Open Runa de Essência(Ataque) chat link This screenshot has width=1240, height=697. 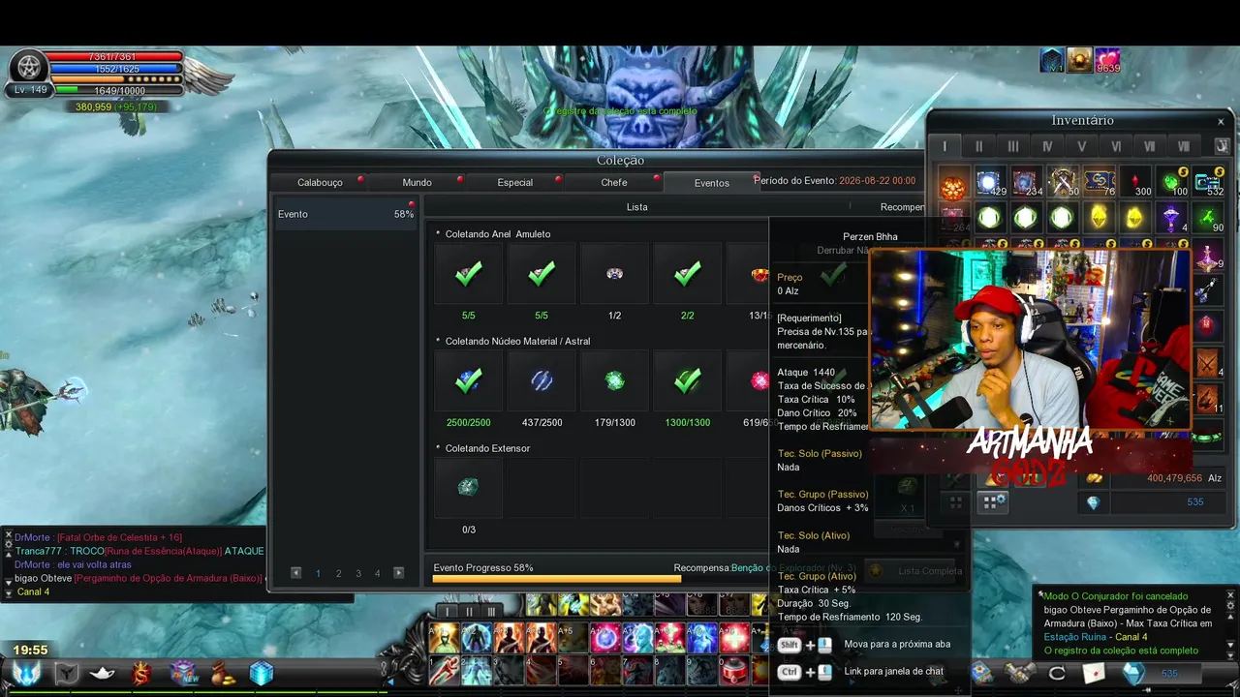(163, 551)
